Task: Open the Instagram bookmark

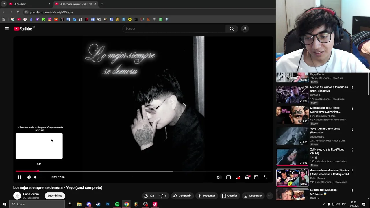Action: coord(50,19)
